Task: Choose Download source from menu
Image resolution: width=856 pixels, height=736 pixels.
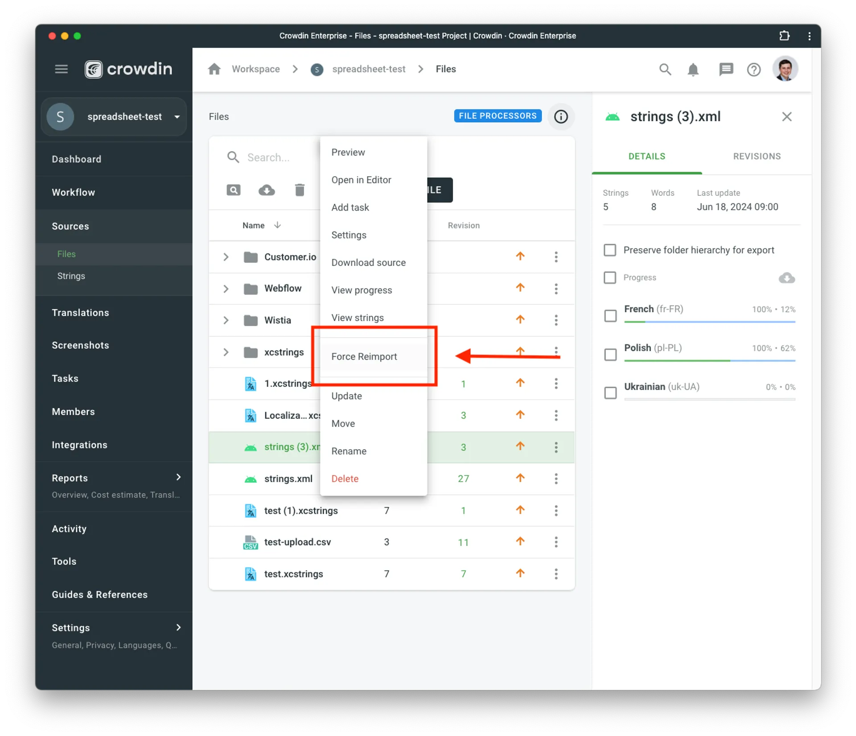Action: (368, 262)
